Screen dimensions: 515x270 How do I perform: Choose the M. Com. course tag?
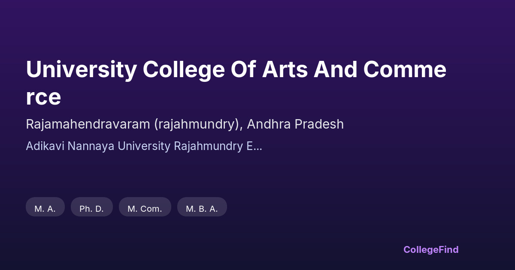coord(145,209)
